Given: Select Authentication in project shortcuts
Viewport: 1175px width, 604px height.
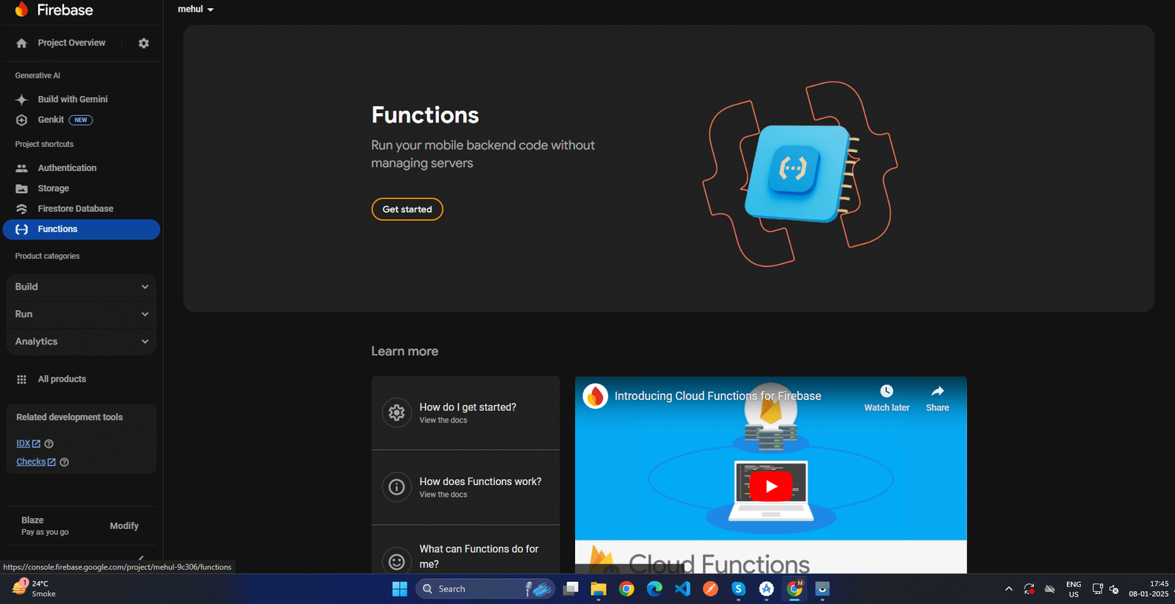Looking at the screenshot, I should (x=67, y=168).
